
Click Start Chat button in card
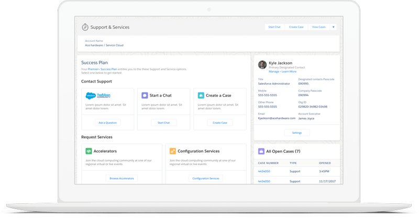[x=163, y=123]
